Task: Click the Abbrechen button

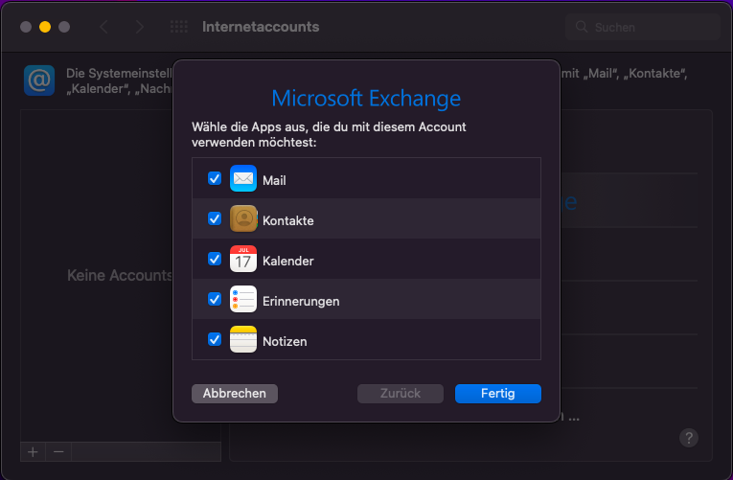Action: [x=235, y=394]
